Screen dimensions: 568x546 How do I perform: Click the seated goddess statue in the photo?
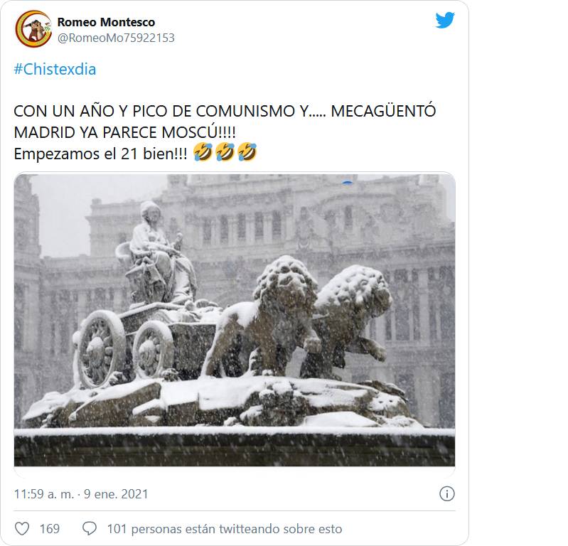coord(159,254)
